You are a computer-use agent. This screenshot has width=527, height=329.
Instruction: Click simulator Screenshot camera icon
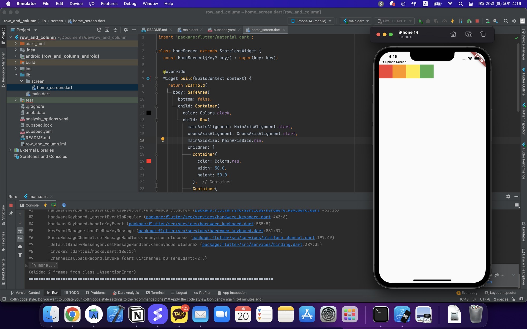tap(469, 34)
